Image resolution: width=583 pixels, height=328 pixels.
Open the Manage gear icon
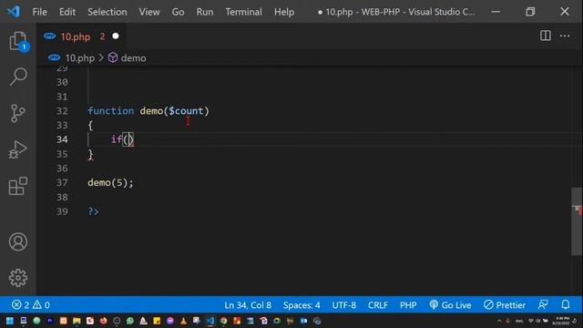click(18, 278)
